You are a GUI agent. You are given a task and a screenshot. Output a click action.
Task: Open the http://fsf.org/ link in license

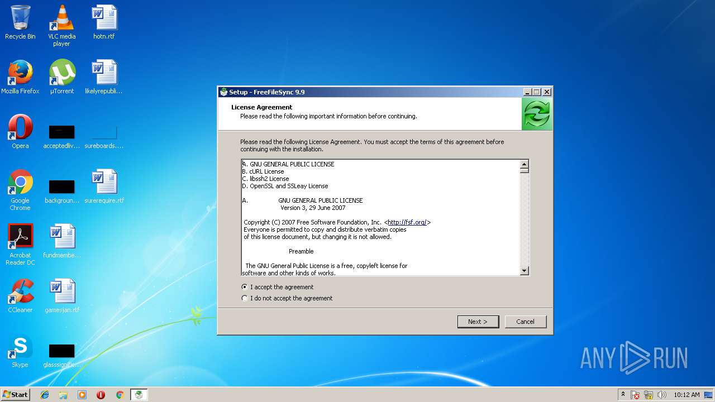[407, 222]
